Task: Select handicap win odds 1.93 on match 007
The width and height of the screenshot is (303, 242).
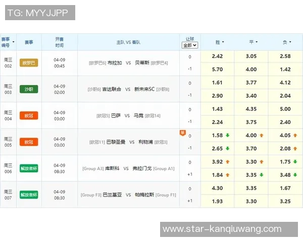Action: click(217, 201)
